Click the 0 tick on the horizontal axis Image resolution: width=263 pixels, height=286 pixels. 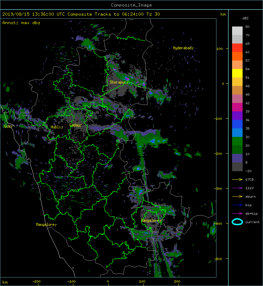108,282
